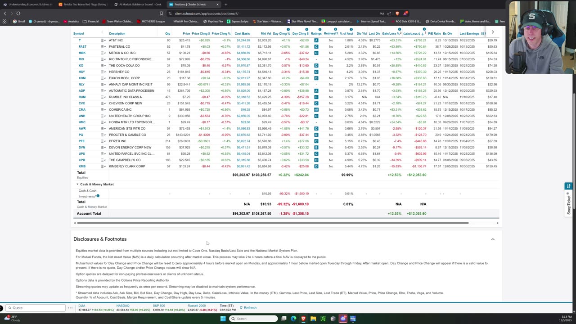The width and height of the screenshot is (576, 324).
Task: Open the UNH symbol link
Action: (82, 116)
